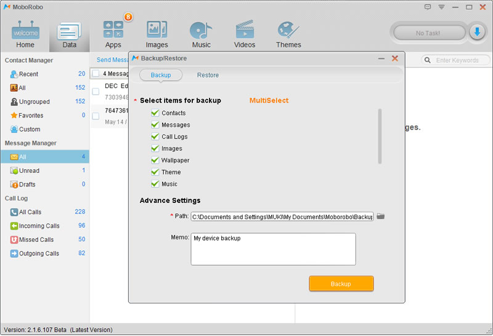Switch to the Restore tab
The width and height of the screenshot is (493, 336).
[208, 75]
